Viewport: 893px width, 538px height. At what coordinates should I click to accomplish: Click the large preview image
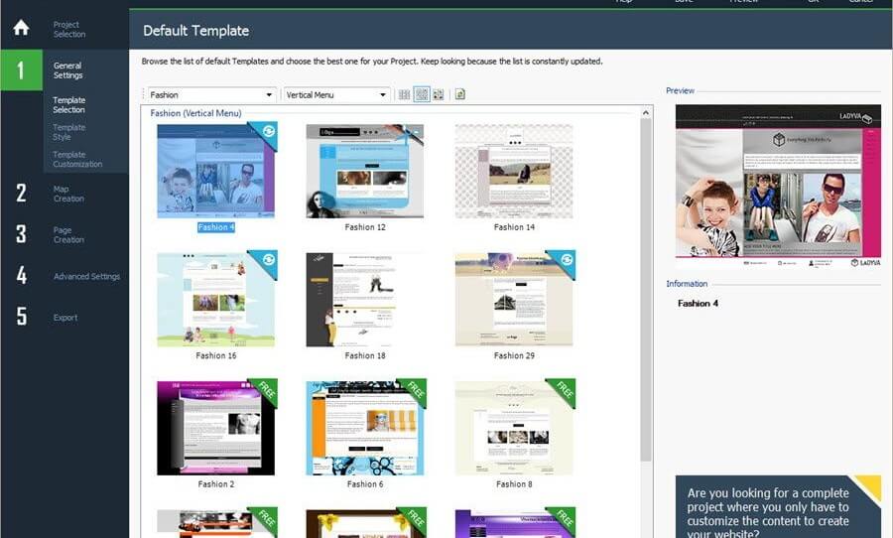coord(778,187)
